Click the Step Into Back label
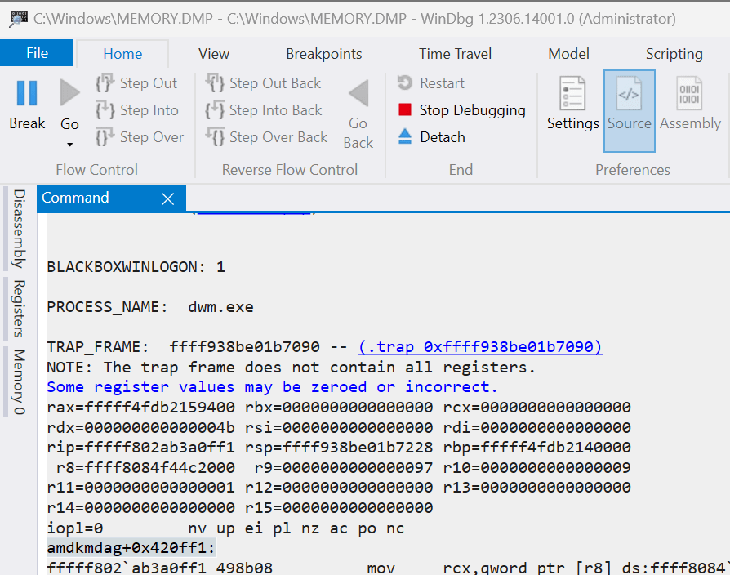The height and width of the screenshot is (575, 730). click(276, 110)
